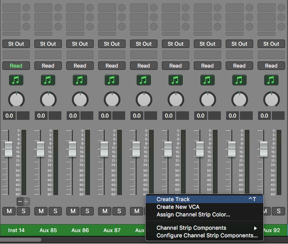Click the volume fader handle on Inst 14
Viewport: 288px width, 244px height.
click(9, 149)
